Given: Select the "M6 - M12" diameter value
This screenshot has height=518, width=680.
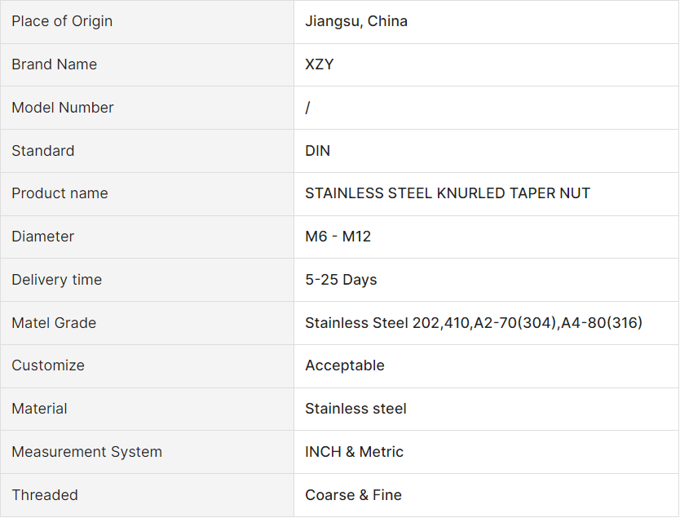Looking at the screenshot, I should [338, 237].
